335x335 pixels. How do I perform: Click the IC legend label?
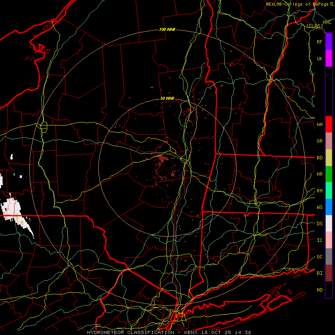click(319, 240)
